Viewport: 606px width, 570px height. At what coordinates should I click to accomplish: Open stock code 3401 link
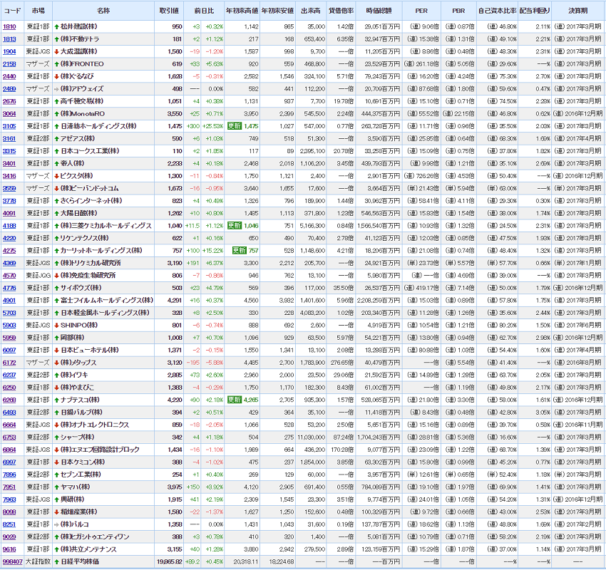point(9,164)
